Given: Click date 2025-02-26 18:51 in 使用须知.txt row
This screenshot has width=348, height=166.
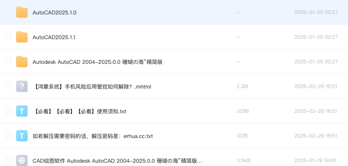Looking at the screenshot, I should (x=315, y=111).
